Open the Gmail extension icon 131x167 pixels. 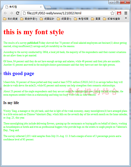click(119, 13)
